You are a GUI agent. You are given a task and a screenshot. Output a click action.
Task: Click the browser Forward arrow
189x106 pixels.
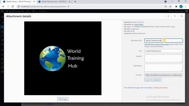click(x=8, y=6)
